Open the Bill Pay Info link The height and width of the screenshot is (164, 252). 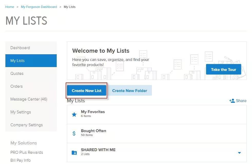click(x=21, y=160)
